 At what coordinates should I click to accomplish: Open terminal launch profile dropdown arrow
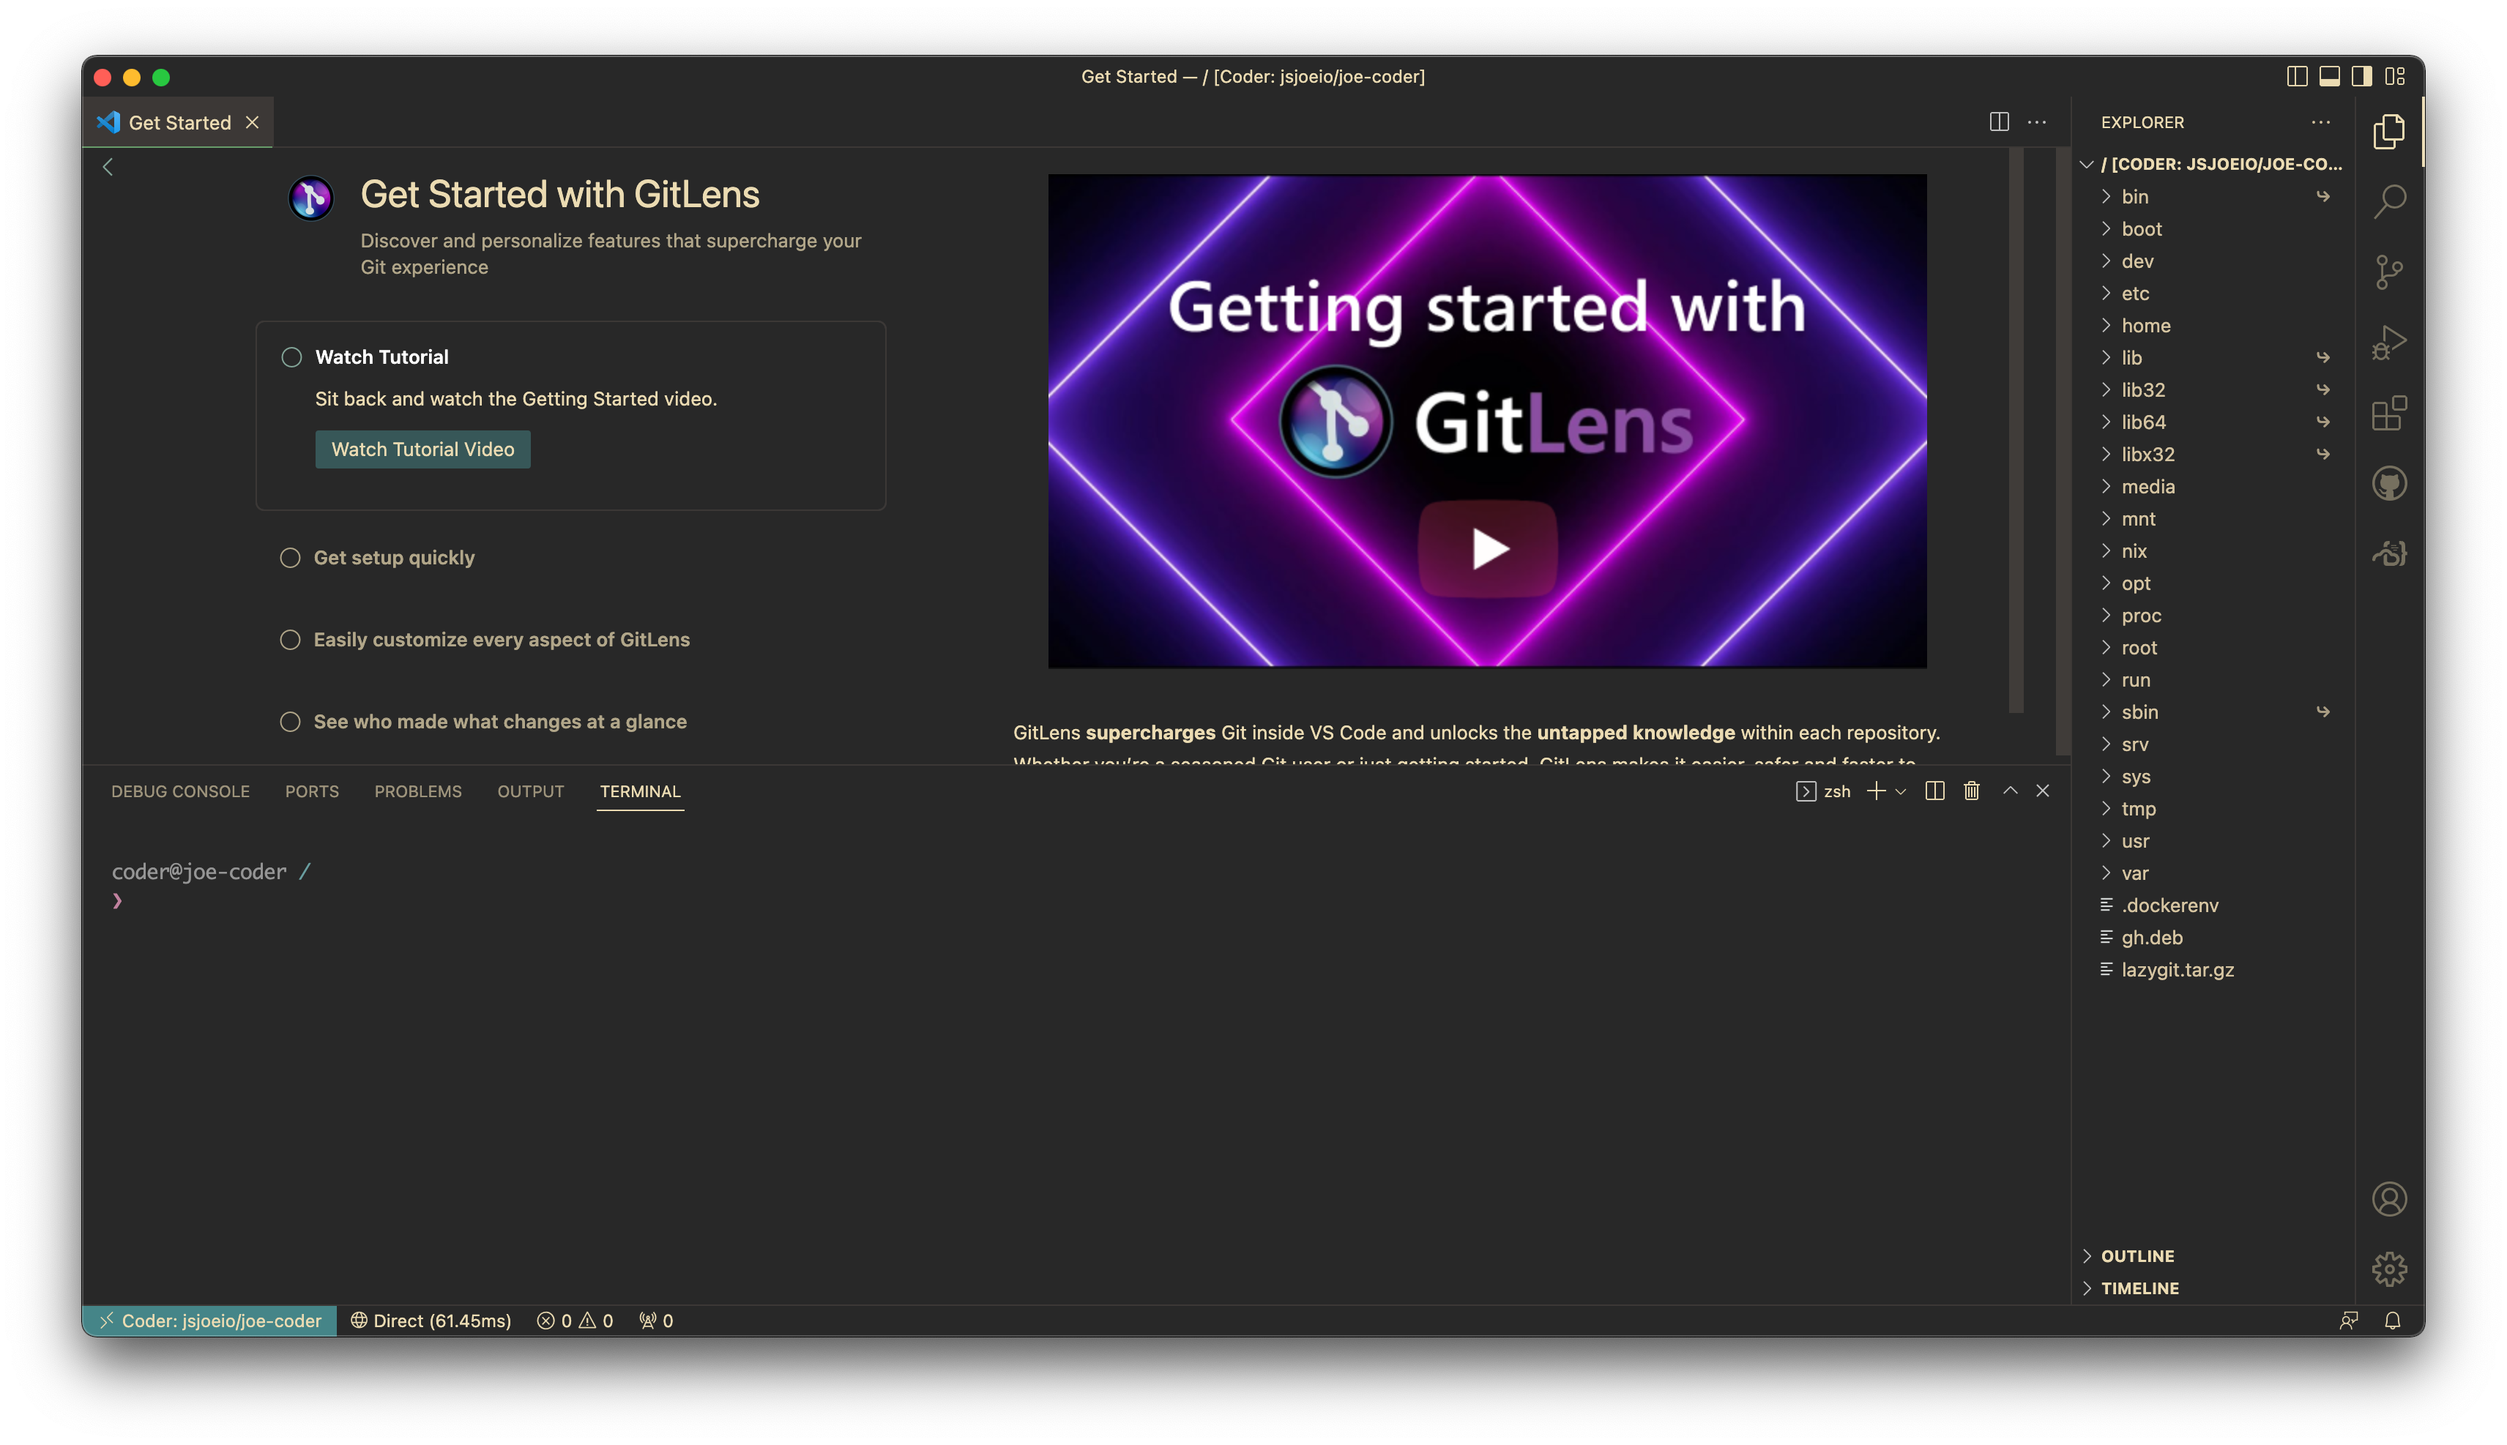tap(1899, 791)
